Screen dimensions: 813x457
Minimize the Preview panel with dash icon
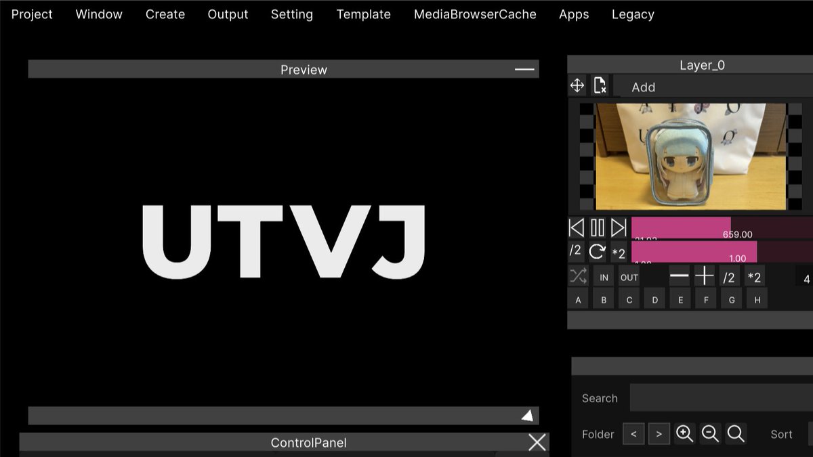pos(524,69)
